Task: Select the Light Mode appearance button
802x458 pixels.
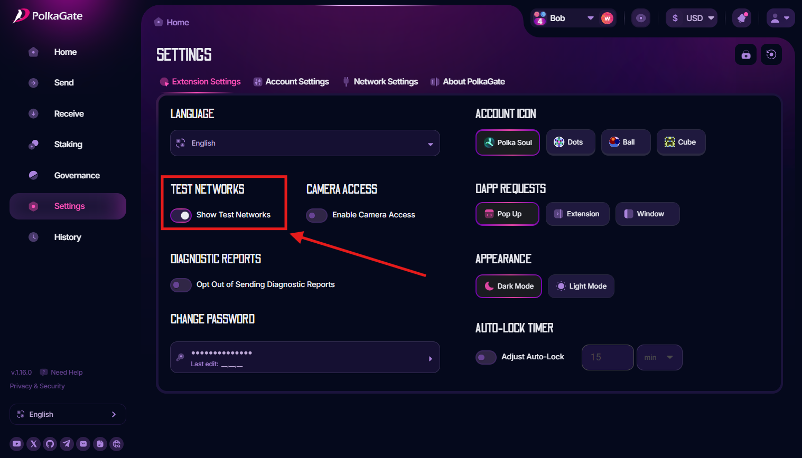Action: coord(581,287)
